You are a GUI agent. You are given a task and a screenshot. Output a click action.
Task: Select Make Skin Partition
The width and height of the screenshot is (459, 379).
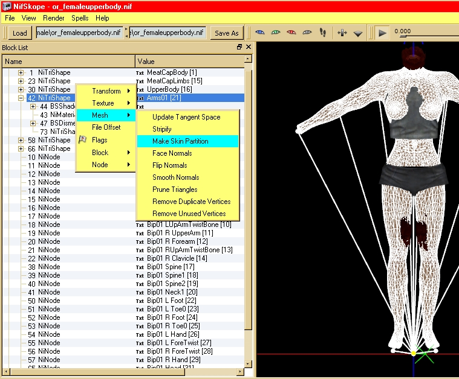click(x=187, y=141)
